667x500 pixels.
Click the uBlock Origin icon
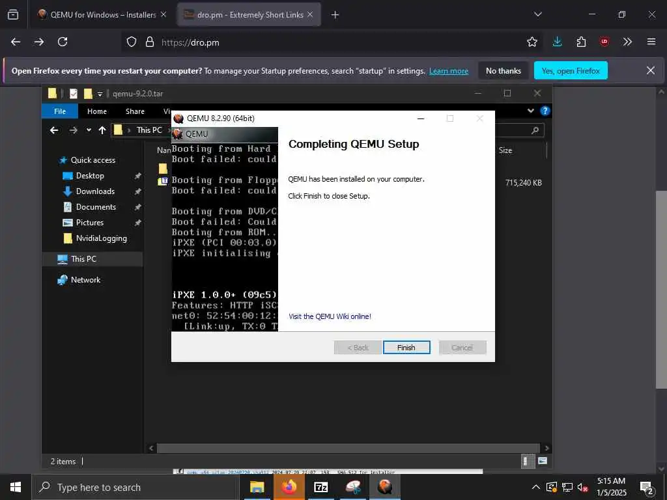point(604,42)
